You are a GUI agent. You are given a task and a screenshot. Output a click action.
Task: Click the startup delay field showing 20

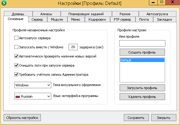click(73, 47)
